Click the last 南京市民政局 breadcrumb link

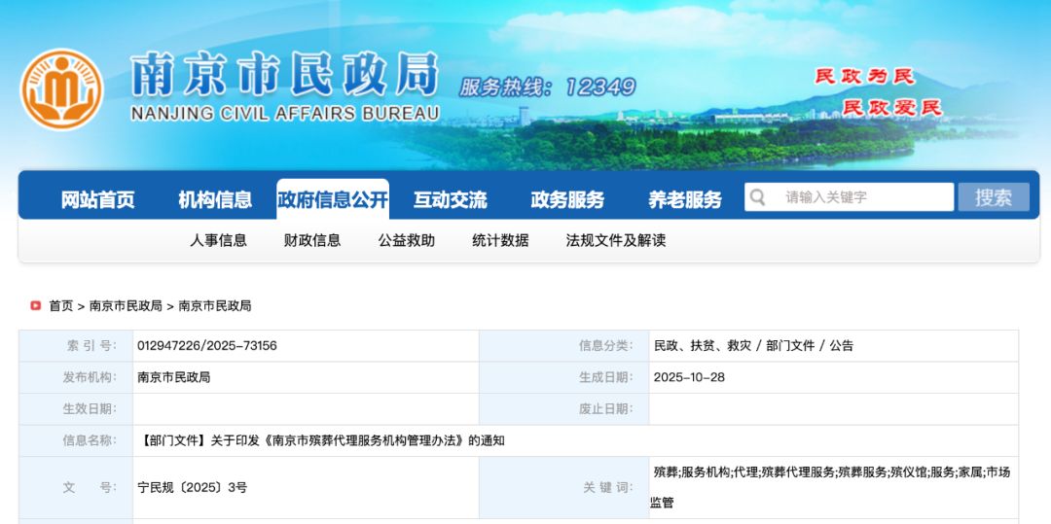point(215,305)
